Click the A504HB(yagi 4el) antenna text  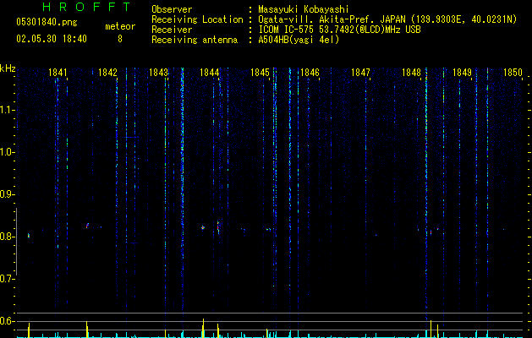pos(299,40)
